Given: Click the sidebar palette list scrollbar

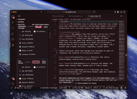Looking at the screenshot, I should pos(50,35).
